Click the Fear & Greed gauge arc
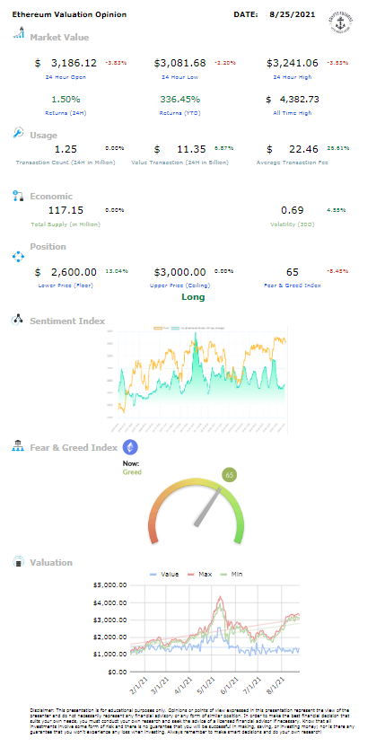 pos(197,510)
